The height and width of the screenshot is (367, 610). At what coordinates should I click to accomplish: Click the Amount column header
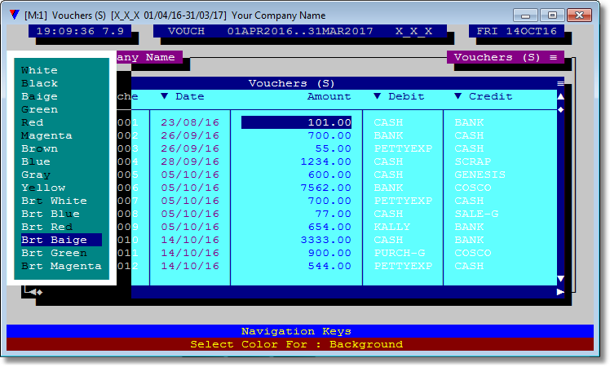(329, 96)
